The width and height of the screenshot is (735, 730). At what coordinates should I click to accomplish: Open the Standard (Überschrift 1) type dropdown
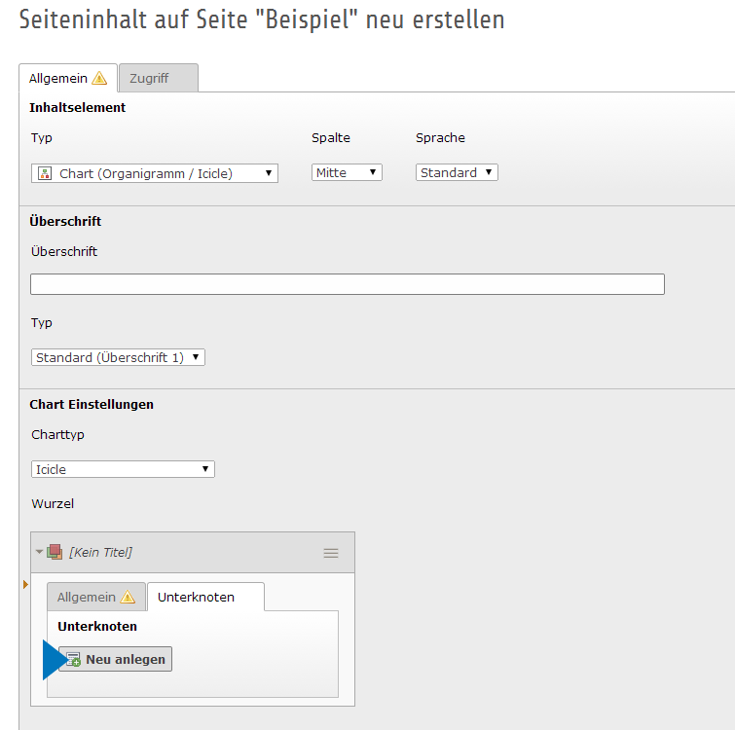point(118,358)
